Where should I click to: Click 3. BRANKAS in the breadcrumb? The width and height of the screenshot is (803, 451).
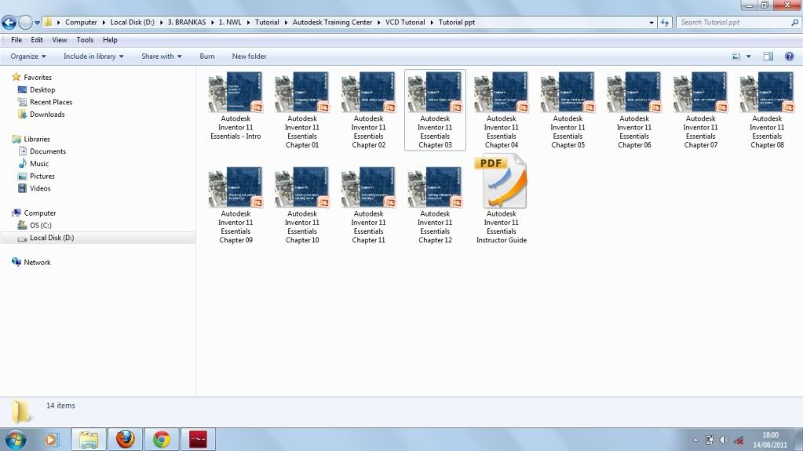pyautogui.click(x=186, y=23)
